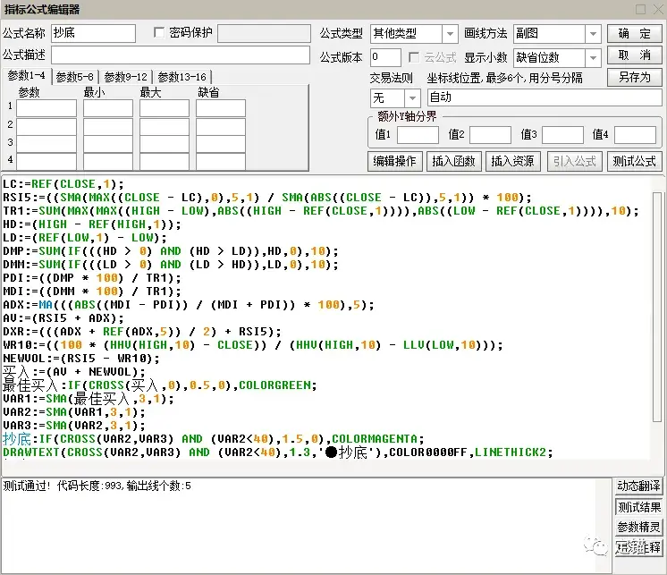
Task: Click the 确定 button
Action: coord(634,33)
